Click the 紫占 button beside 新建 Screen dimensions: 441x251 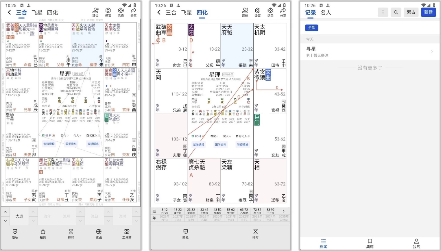click(x=411, y=12)
